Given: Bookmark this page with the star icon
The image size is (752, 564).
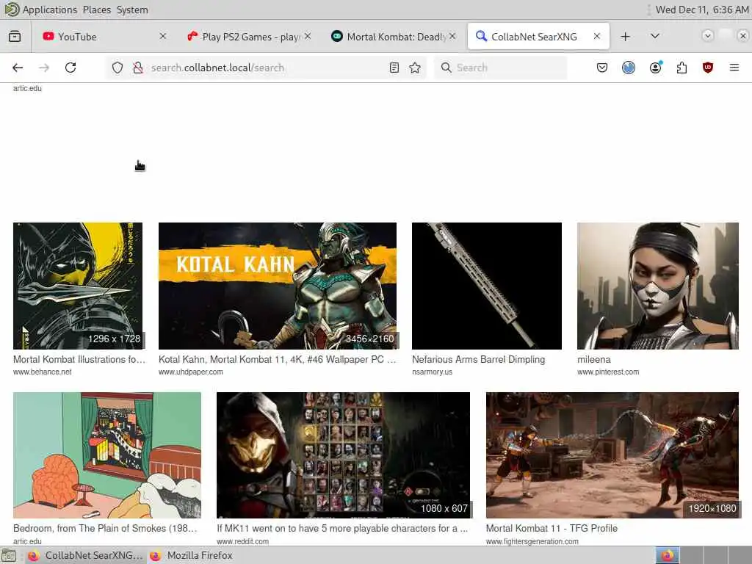Looking at the screenshot, I should tap(415, 68).
